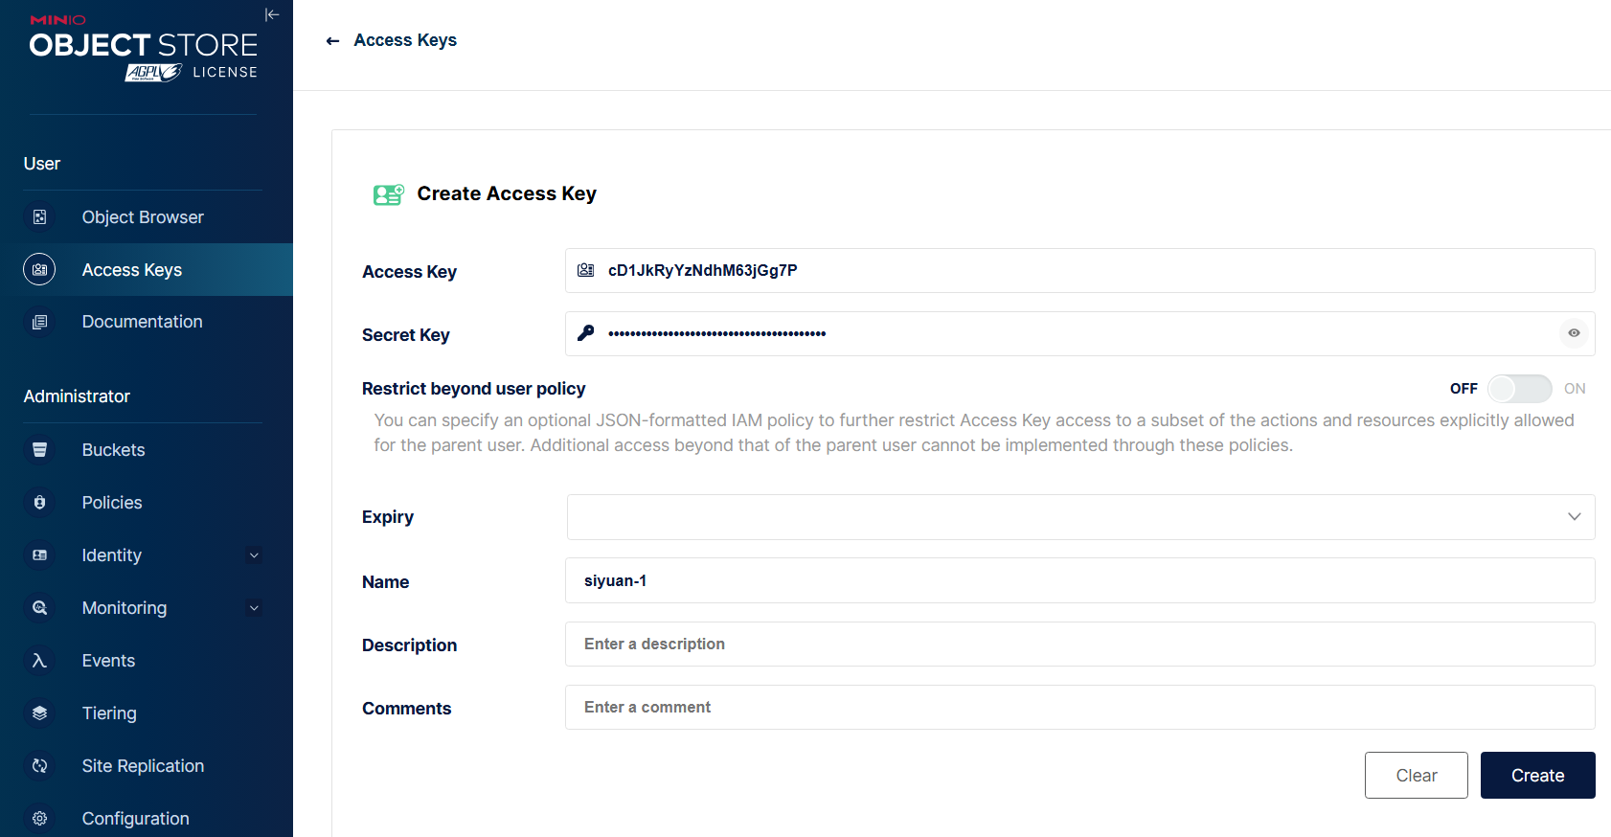
Task: Toggle Restrict beyond user policy switch
Action: point(1519,389)
